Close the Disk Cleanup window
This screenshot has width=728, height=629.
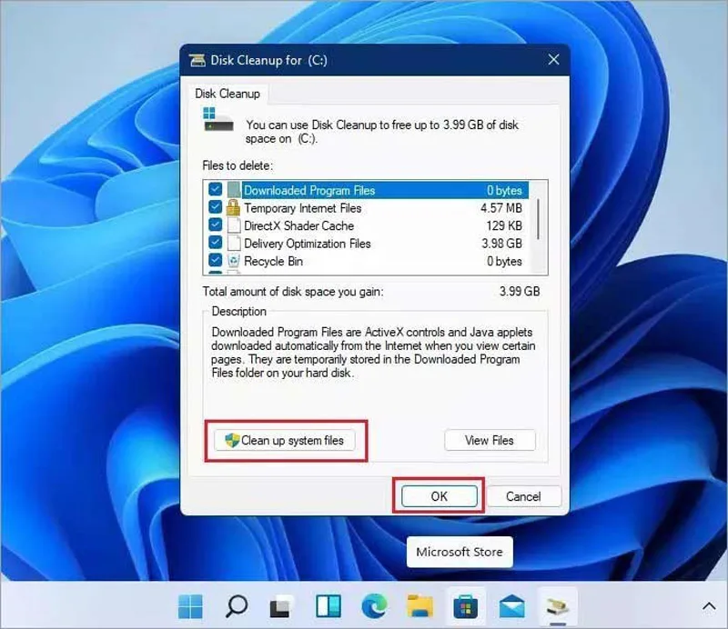(x=553, y=59)
